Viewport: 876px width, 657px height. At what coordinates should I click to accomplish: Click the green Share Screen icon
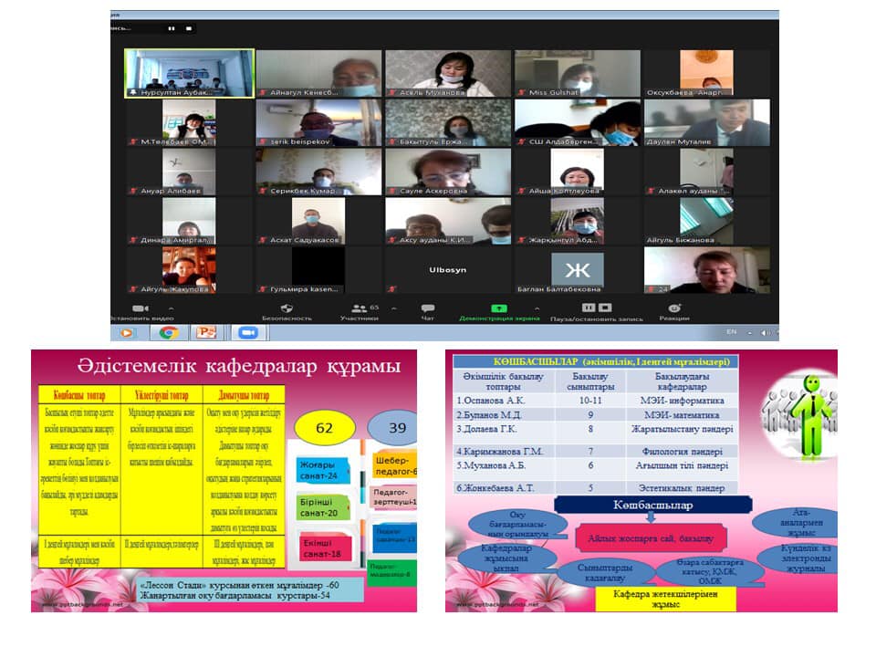(x=498, y=308)
